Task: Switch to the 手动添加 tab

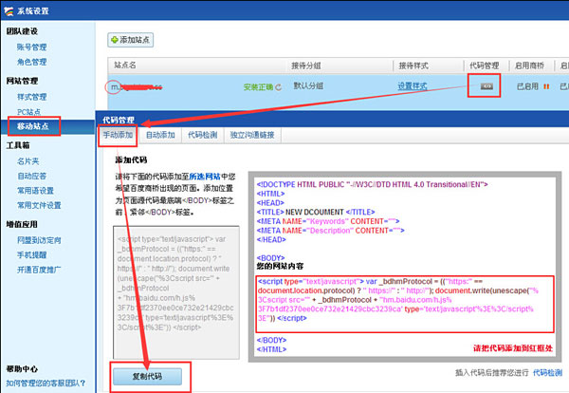Action: pyautogui.click(x=118, y=135)
